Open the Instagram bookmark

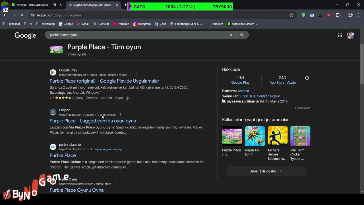pyautogui.click(x=142, y=24)
